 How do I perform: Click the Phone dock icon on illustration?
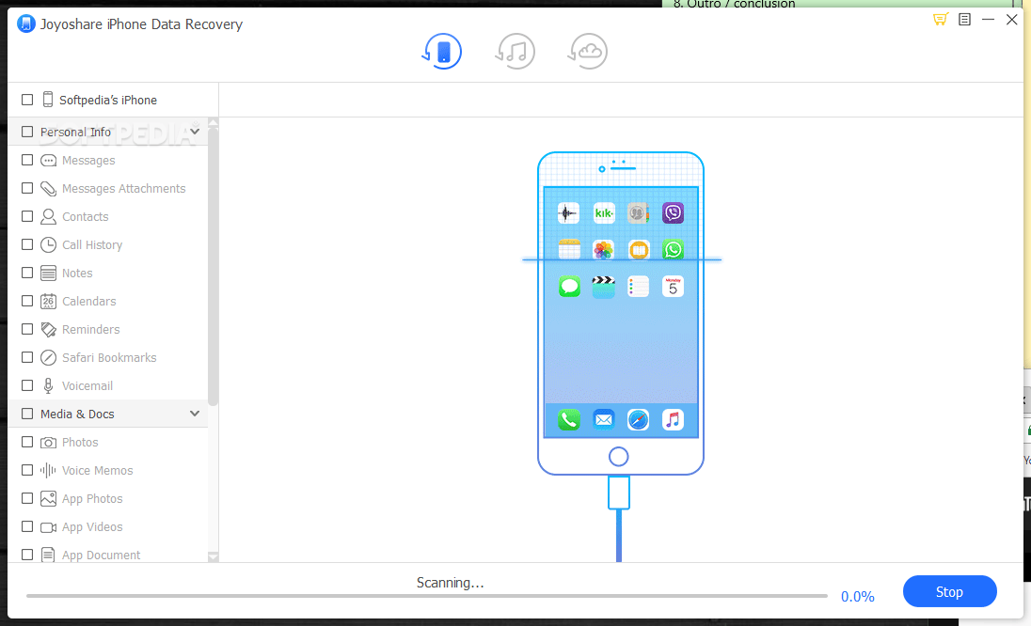569,420
